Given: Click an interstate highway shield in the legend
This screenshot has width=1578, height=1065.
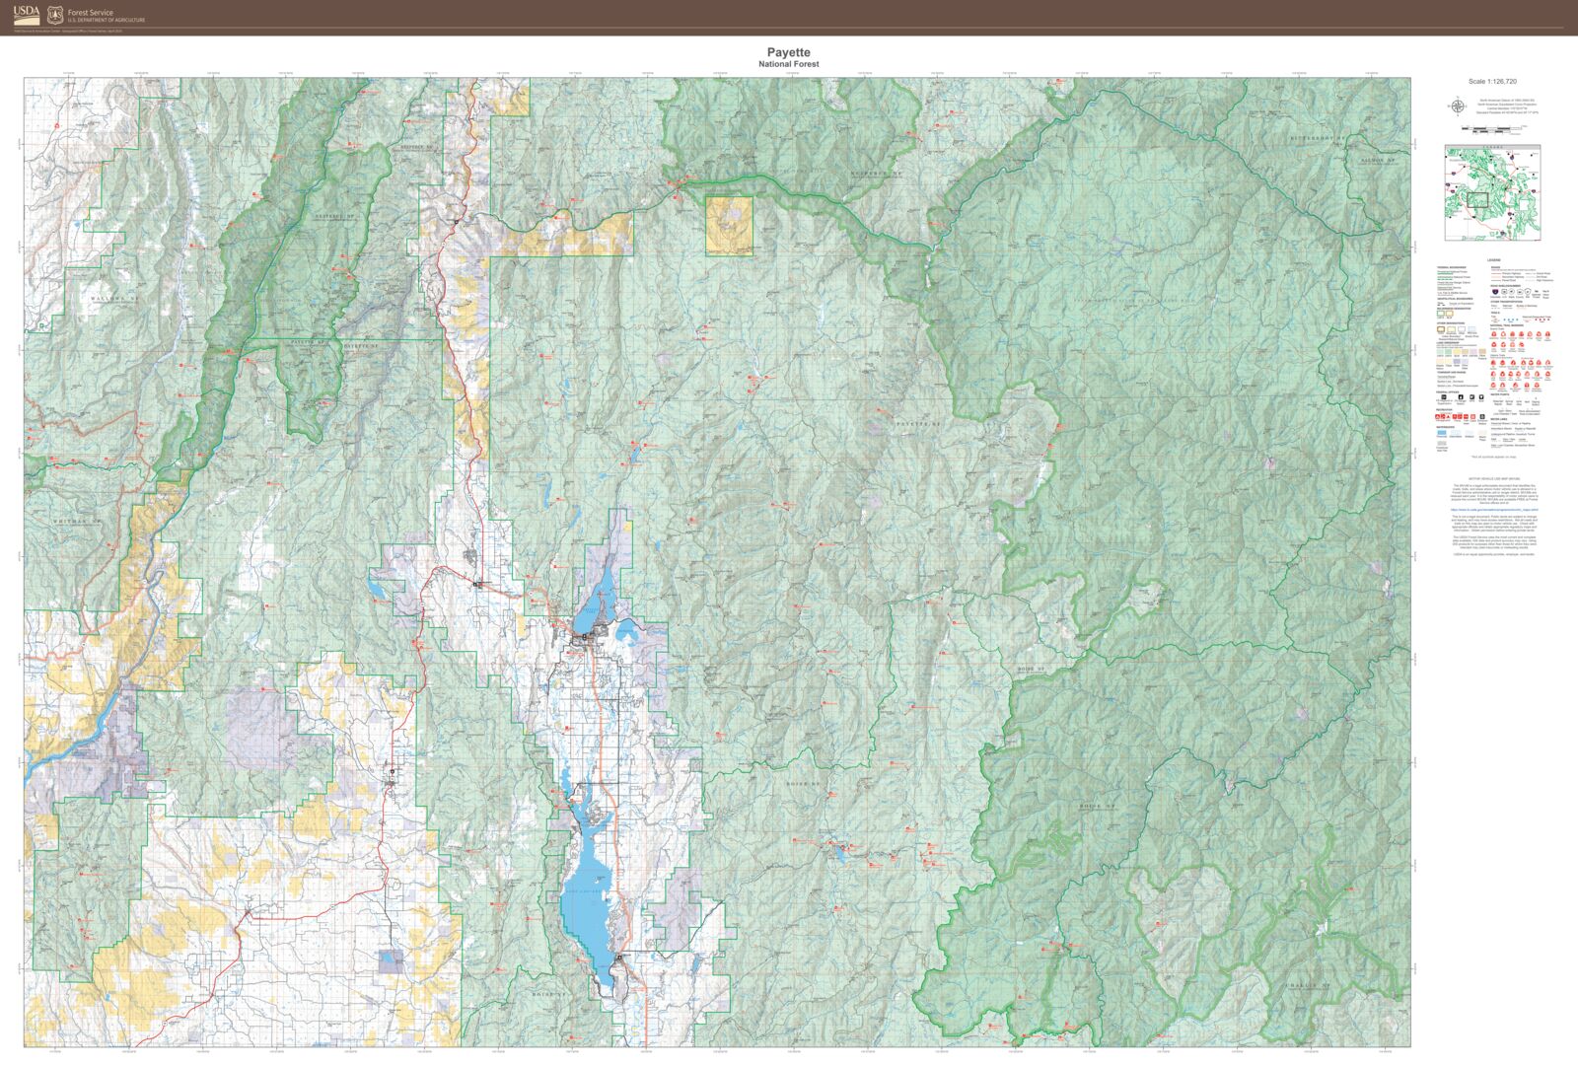Looking at the screenshot, I should tap(1493, 291).
